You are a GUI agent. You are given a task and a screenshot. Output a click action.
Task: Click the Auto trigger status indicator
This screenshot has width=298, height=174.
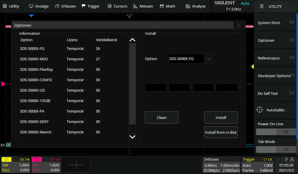tap(245, 3)
